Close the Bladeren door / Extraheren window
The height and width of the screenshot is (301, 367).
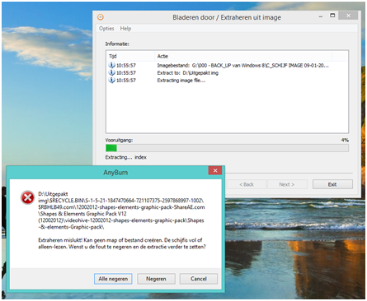pos(348,16)
